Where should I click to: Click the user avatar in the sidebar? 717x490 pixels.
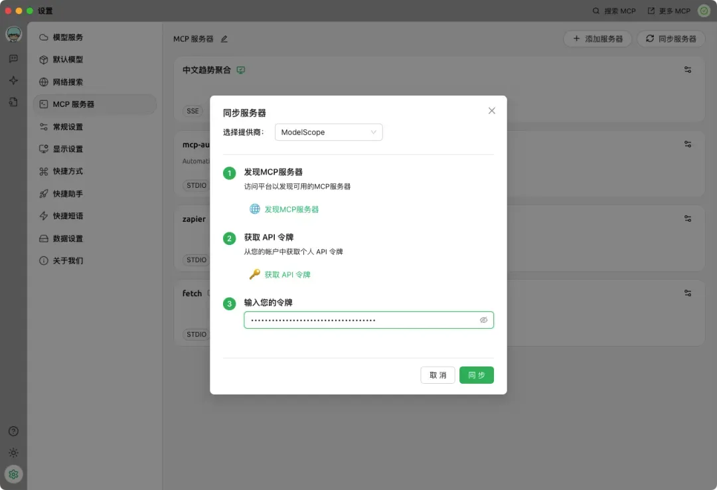coord(14,35)
